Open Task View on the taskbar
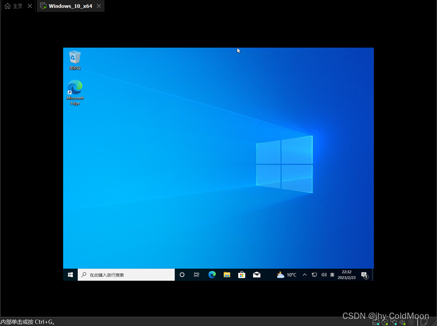 [197, 274]
